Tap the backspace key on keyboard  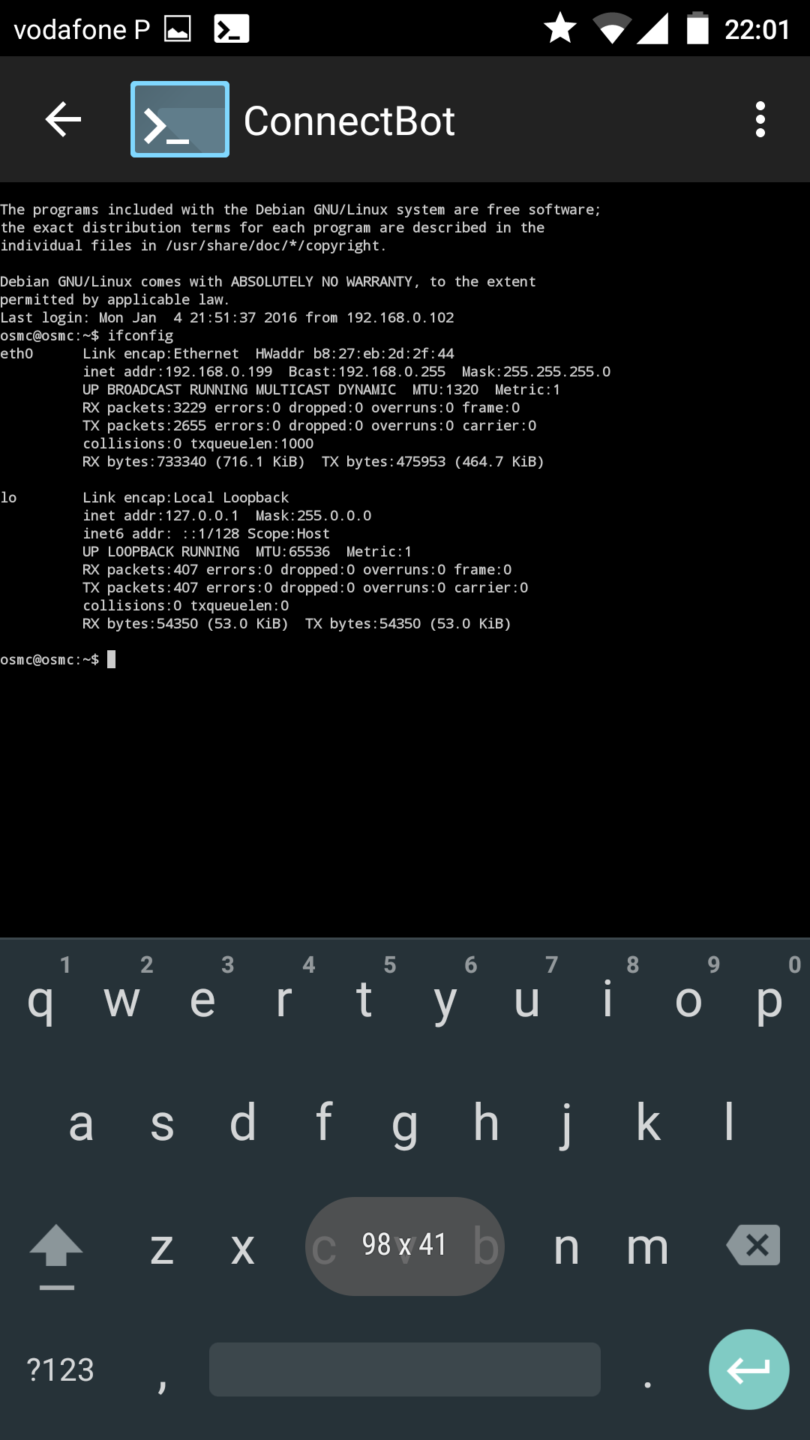pos(753,1246)
